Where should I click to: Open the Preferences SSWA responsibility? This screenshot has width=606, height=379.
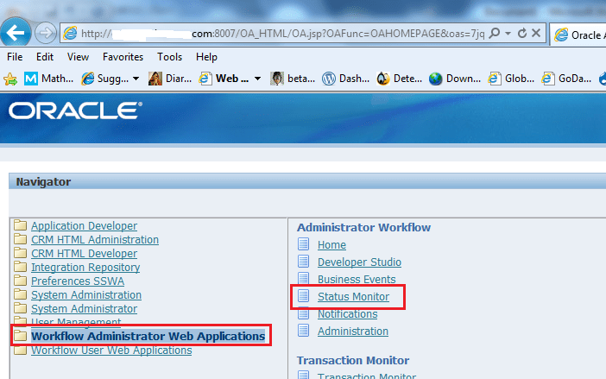click(78, 281)
